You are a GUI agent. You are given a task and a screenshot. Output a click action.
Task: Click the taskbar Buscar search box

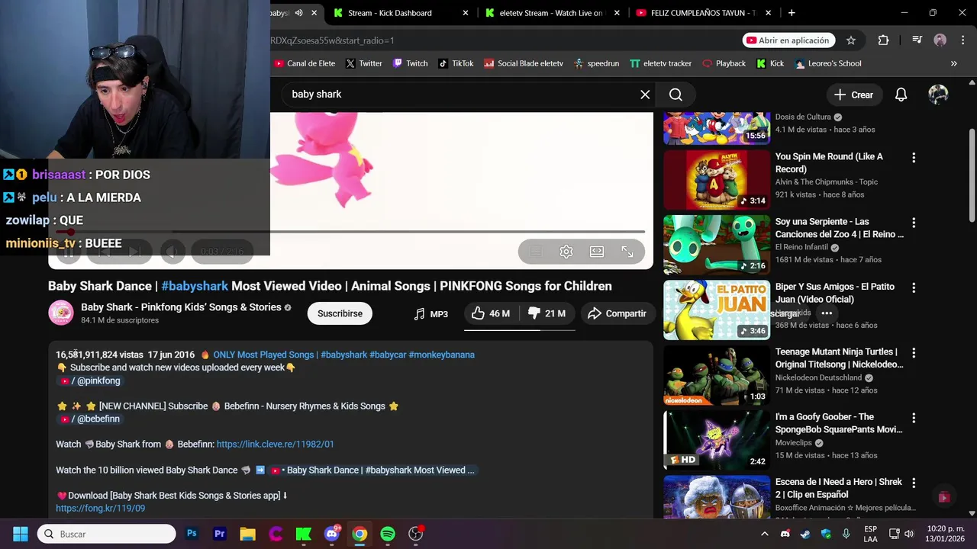pos(107,534)
